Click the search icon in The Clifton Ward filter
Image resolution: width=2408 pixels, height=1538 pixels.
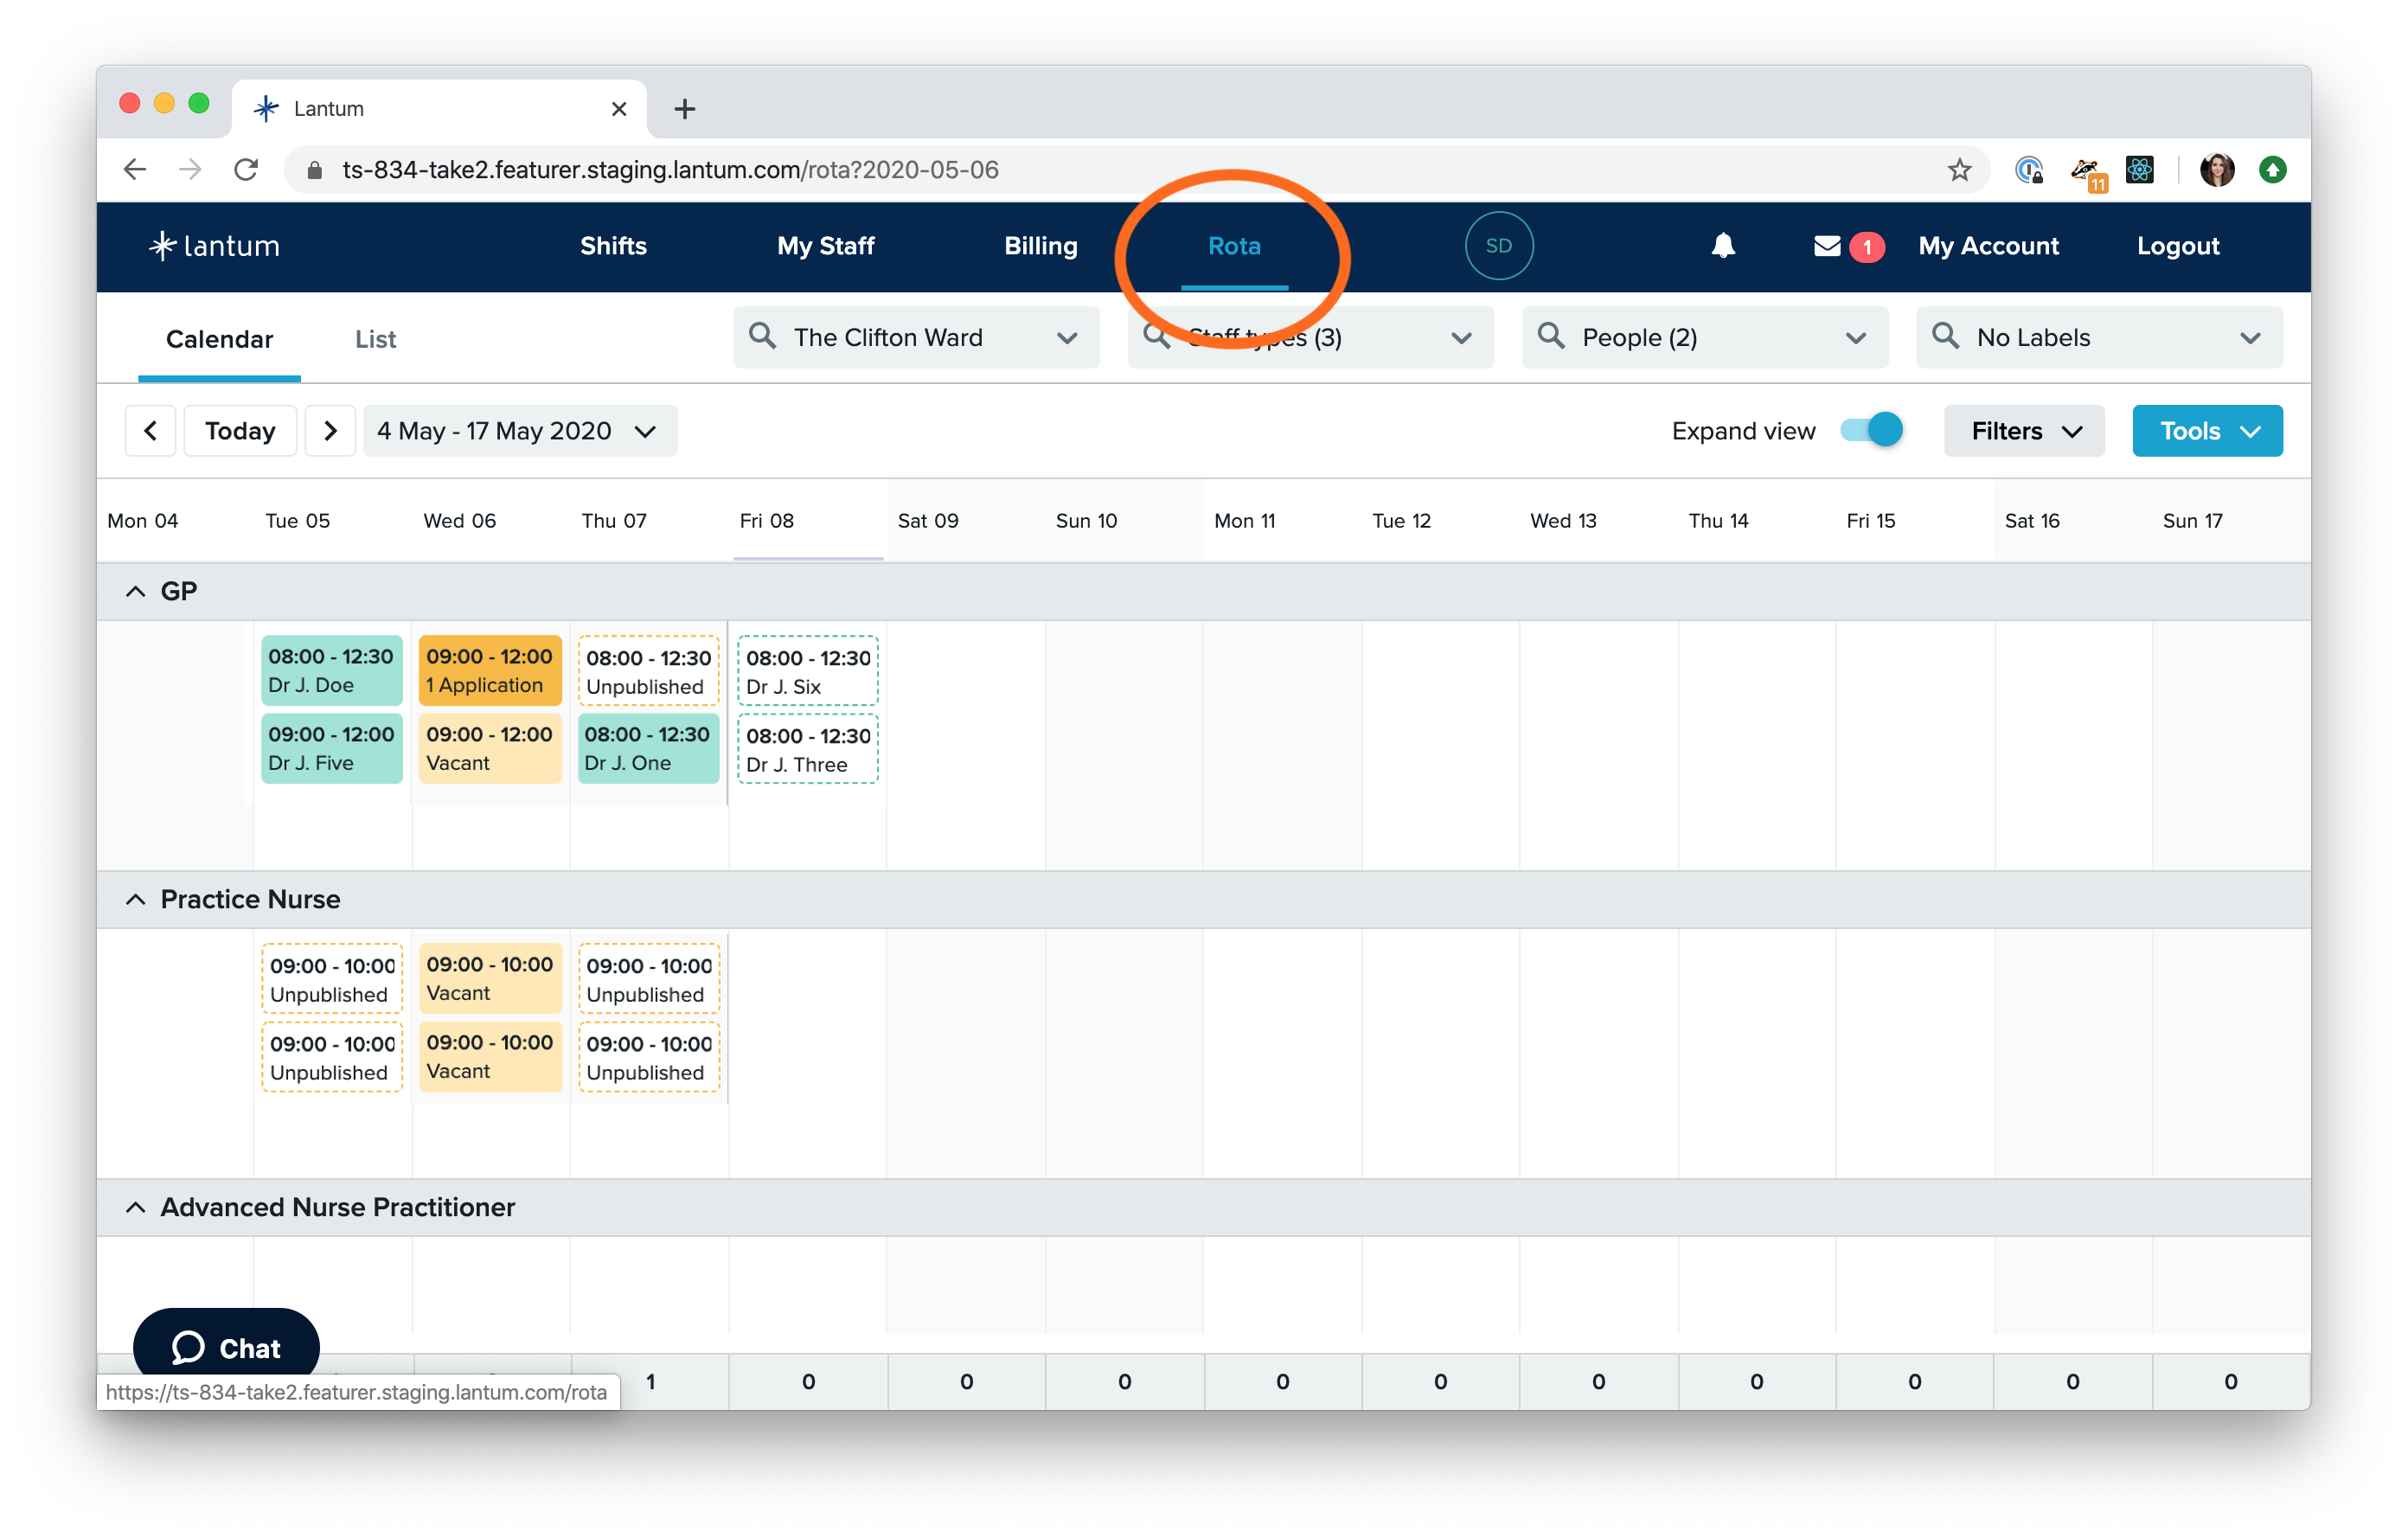(x=762, y=336)
